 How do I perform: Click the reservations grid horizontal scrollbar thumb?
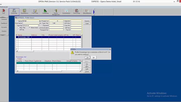[40, 71]
